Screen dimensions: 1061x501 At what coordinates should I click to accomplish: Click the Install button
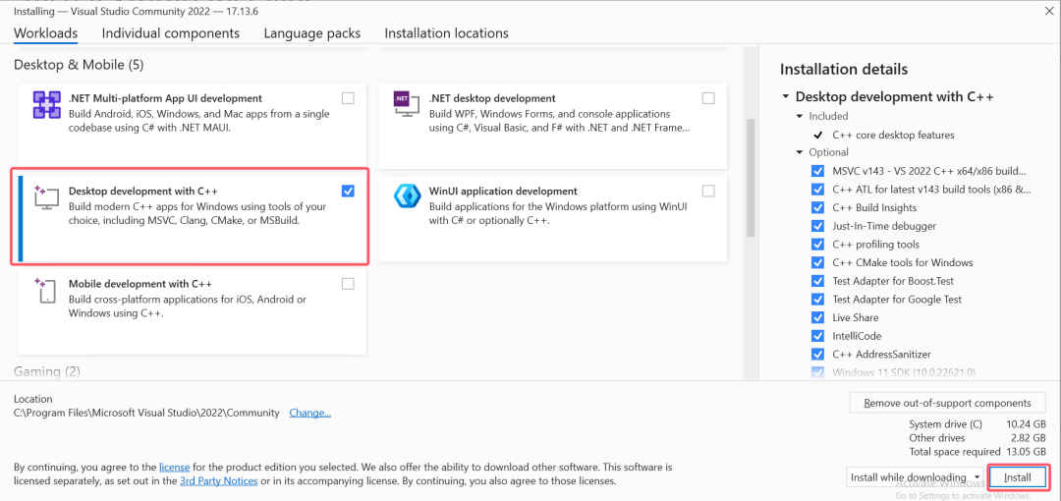click(x=1018, y=477)
